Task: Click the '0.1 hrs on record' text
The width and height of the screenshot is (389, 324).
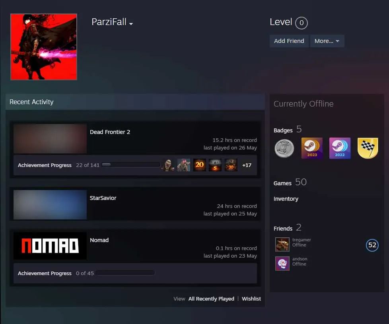Action: click(x=236, y=248)
